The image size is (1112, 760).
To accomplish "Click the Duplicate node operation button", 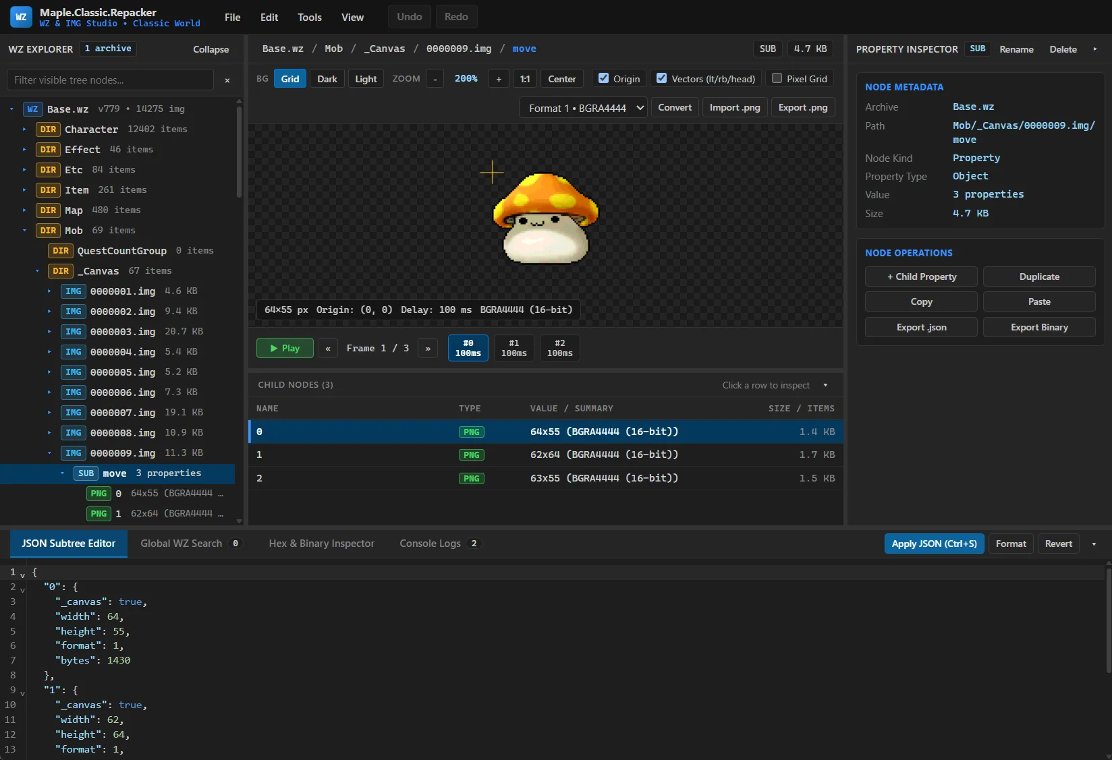I will [1039, 276].
